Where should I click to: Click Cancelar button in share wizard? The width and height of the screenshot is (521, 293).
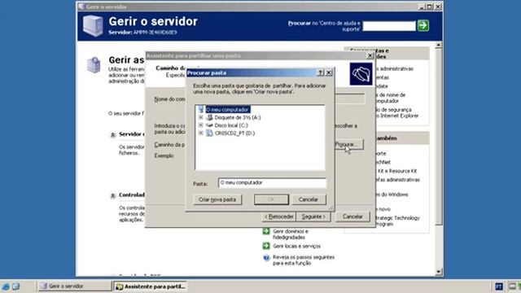tap(352, 216)
